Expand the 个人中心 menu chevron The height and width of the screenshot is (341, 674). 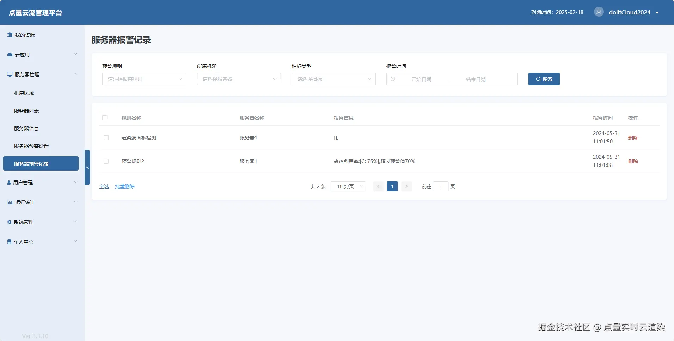click(x=75, y=241)
